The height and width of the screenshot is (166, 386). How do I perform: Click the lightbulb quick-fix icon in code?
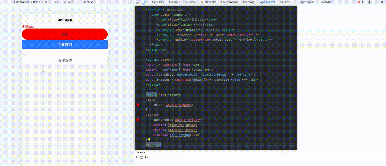[149, 140]
